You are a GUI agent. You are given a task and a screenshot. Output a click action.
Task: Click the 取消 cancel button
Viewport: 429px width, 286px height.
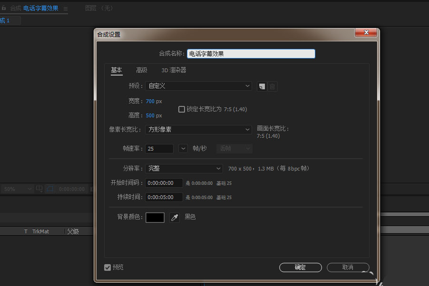pos(348,267)
